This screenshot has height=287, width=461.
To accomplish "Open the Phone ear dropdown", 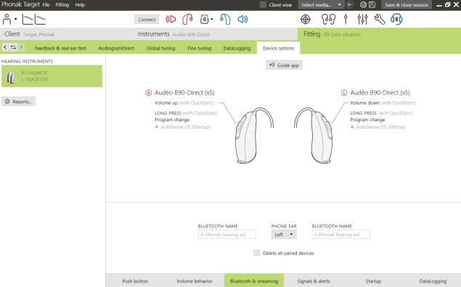I will tap(284, 235).
